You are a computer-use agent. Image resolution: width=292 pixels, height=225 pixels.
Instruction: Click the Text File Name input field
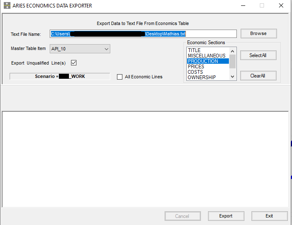[143, 34]
